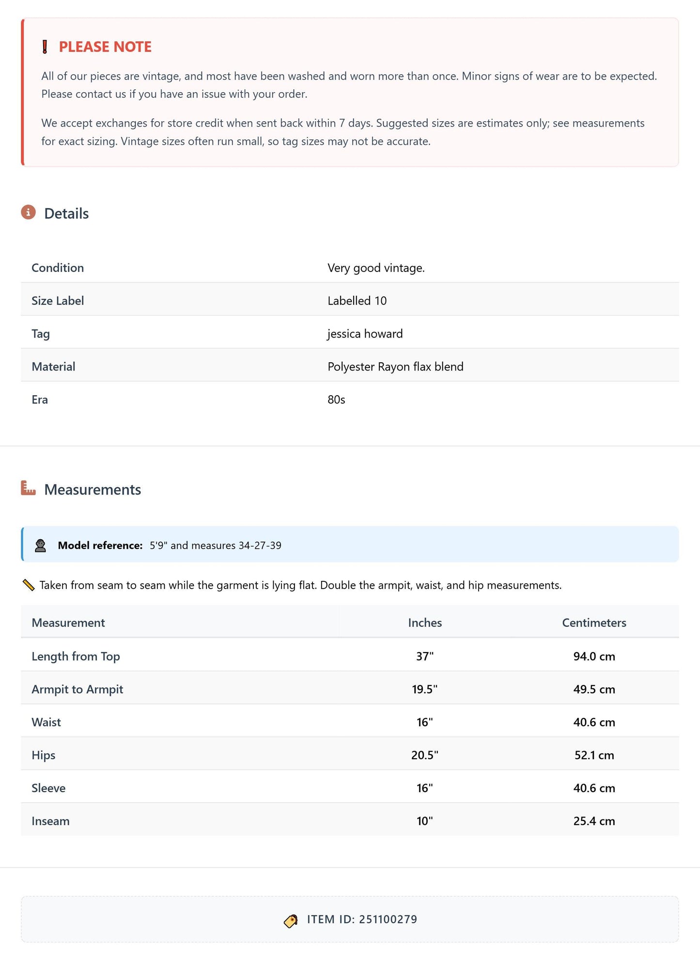Click the model reference person icon
This screenshot has width=700, height=960.
40,545
